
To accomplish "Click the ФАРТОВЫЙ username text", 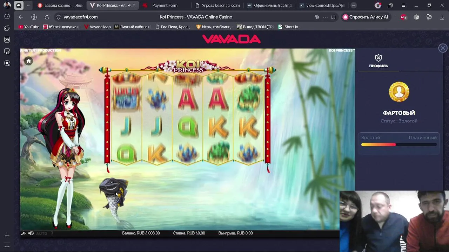I will tap(399, 113).
